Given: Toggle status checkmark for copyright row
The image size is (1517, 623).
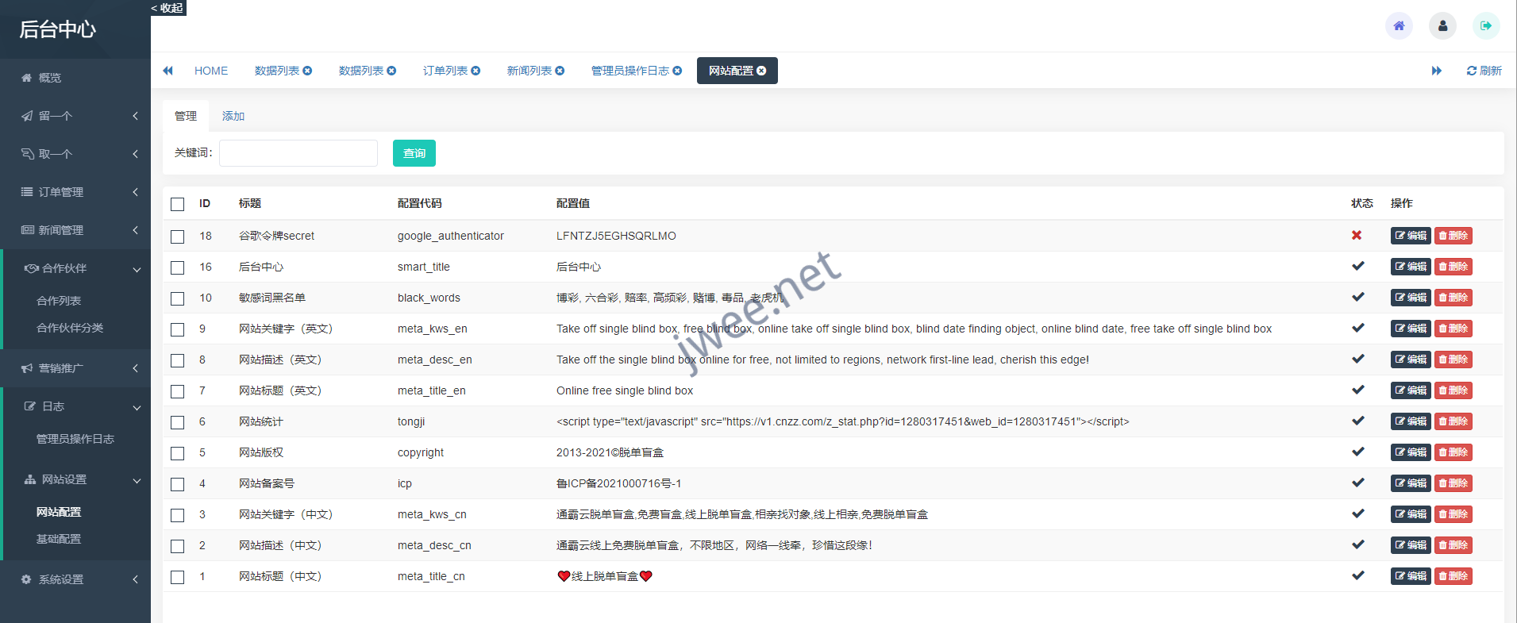Looking at the screenshot, I should 1357,452.
